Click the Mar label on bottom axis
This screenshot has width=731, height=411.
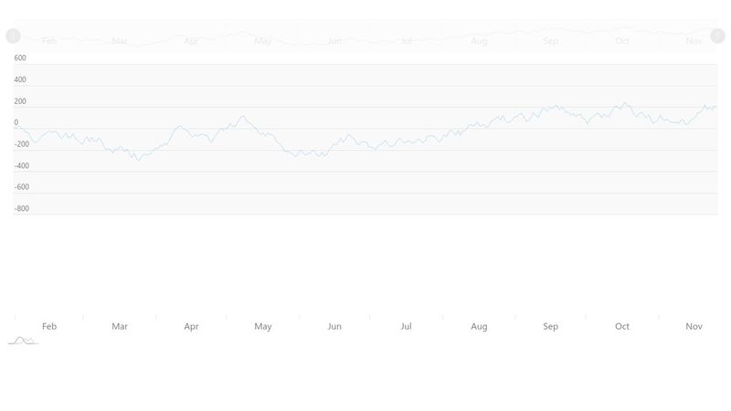[x=120, y=326]
